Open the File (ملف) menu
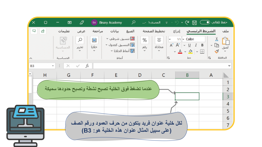262x147 pixels. (x=225, y=31)
